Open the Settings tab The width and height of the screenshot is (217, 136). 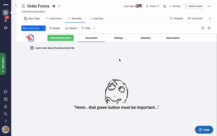119,38
